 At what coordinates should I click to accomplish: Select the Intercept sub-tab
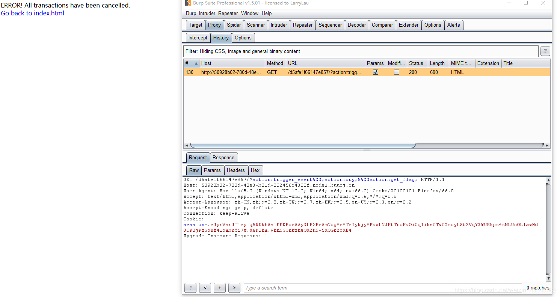click(x=198, y=38)
